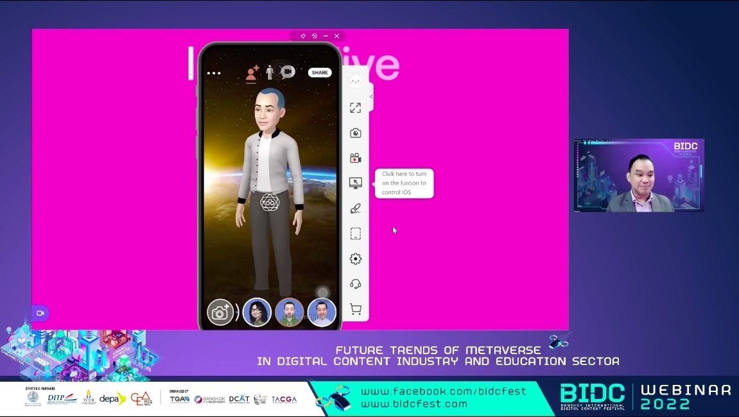This screenshot has height=417, width=739.
Task: Open customer support headset icon
Action: pos(355,284)
